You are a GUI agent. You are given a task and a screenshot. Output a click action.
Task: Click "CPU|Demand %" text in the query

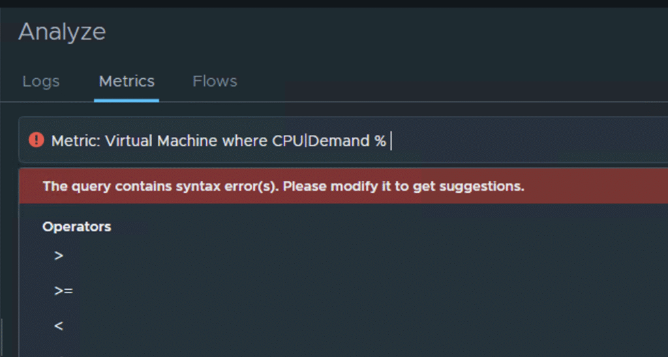click(x=329, y=141)
